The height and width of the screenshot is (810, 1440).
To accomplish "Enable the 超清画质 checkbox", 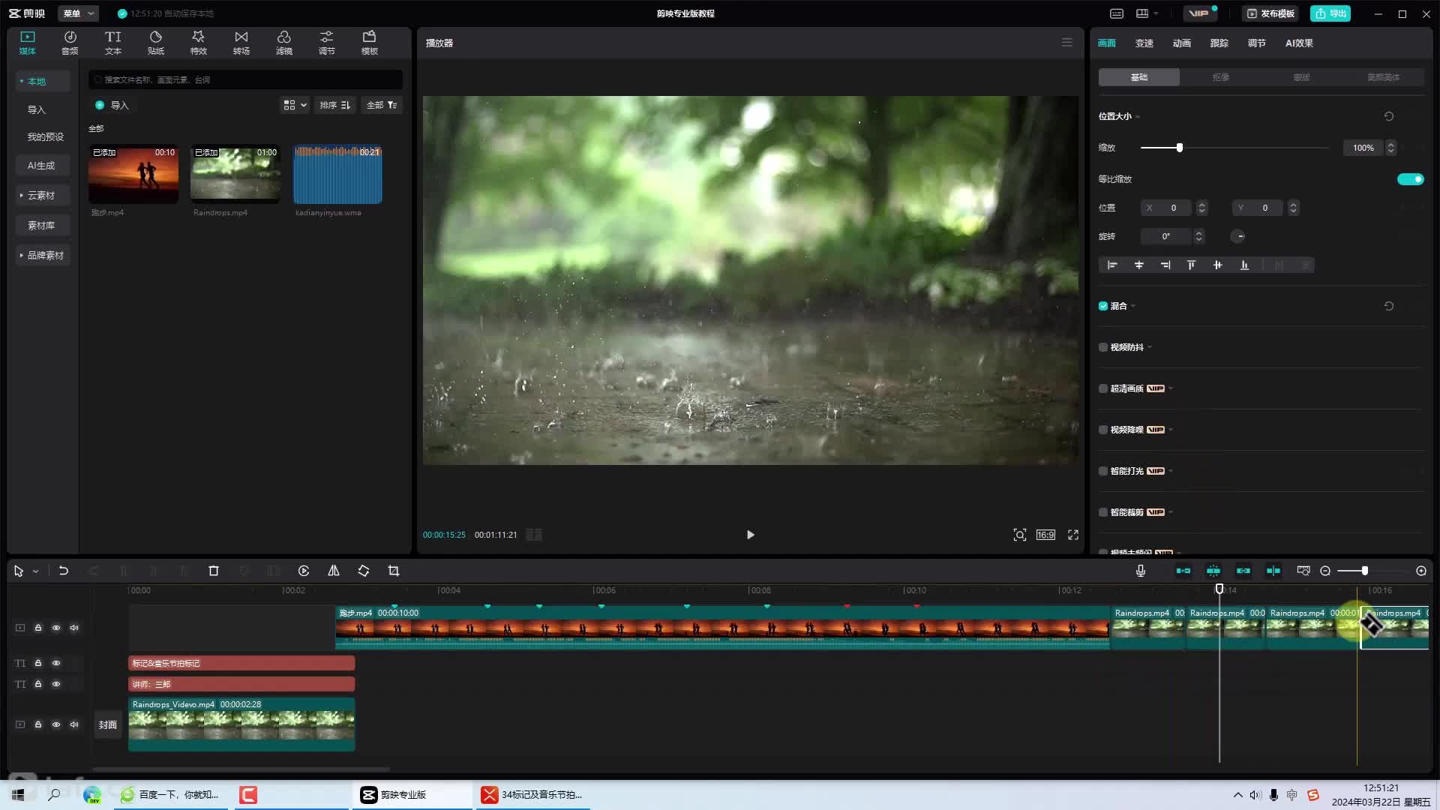I will pyautogui.click(x=1103, y=388).
